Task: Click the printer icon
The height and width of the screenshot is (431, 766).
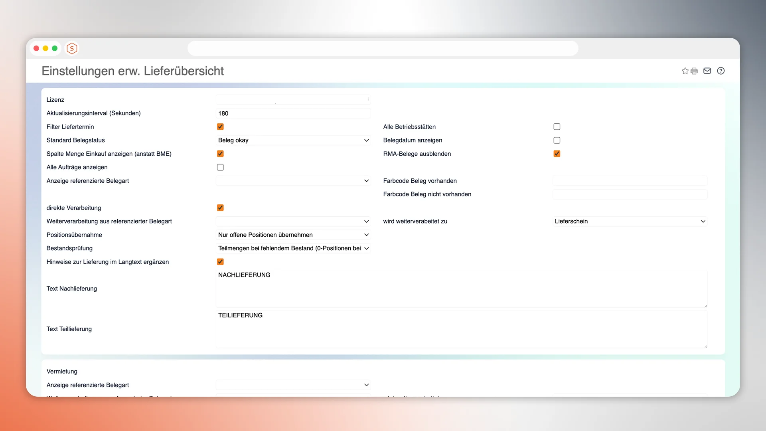Action: pos(694,71)
